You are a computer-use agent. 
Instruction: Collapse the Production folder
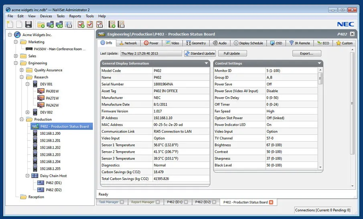click(x=22, y=120)
